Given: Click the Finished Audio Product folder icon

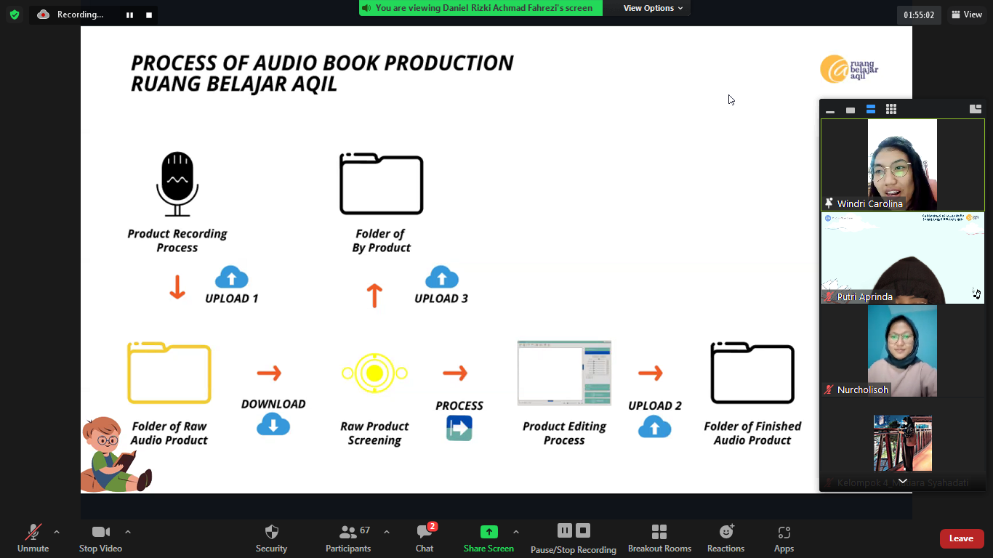Looking at the screenshot, I should click(x=752, y=373).
